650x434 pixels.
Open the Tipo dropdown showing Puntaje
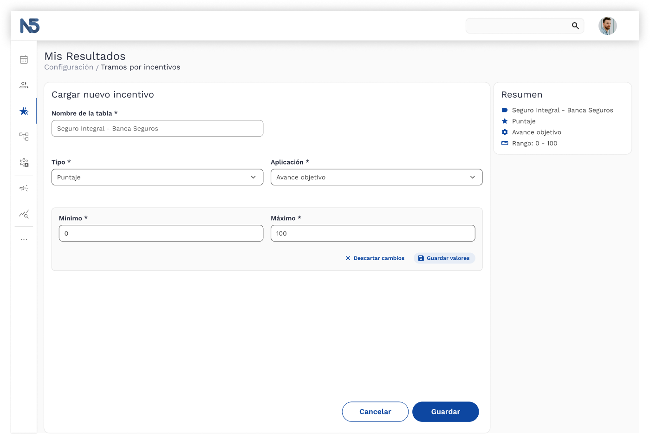[157, 177]
